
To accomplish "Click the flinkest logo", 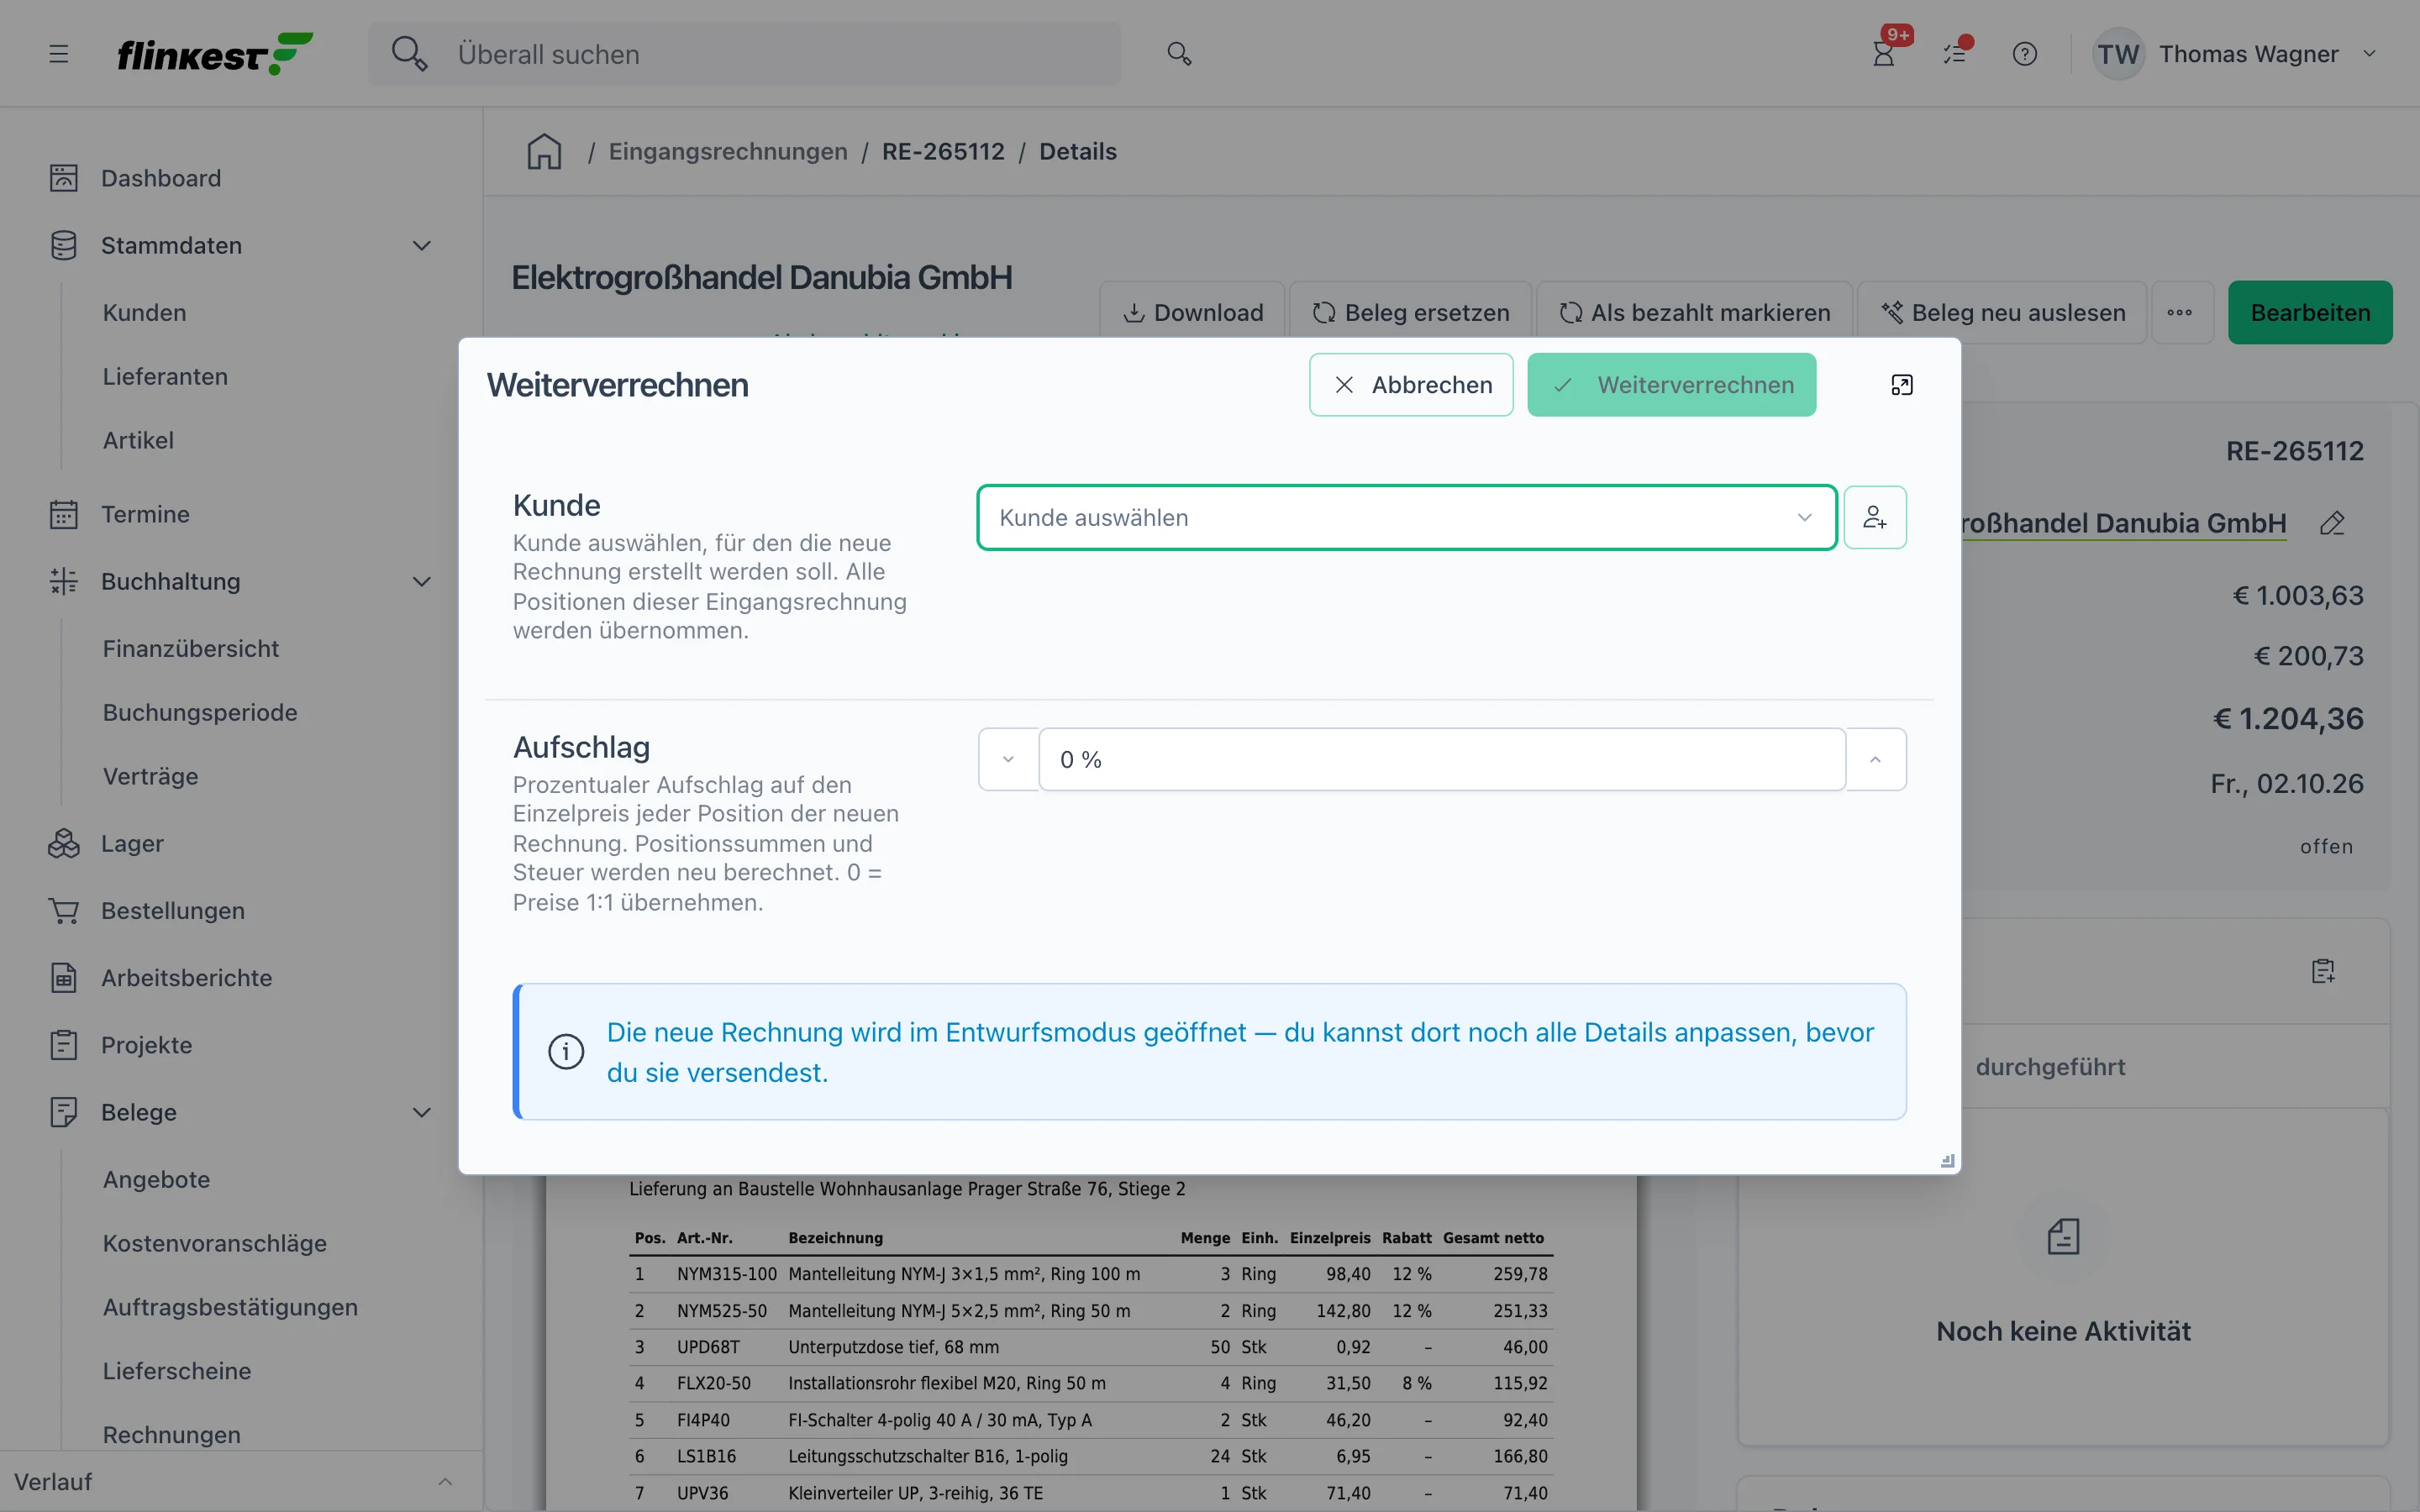I will [x=215, y=54].
